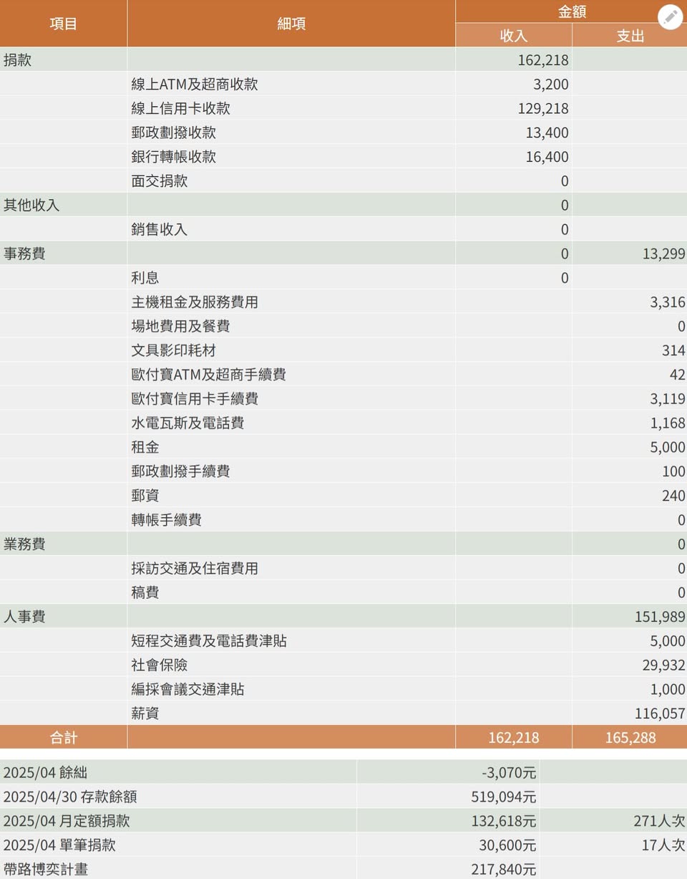Click the 2025/04/30 存款餘額 row

70,797
